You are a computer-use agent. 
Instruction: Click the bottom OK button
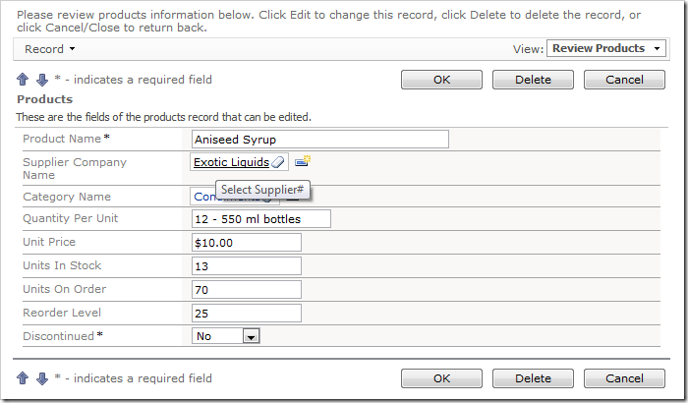441,378
